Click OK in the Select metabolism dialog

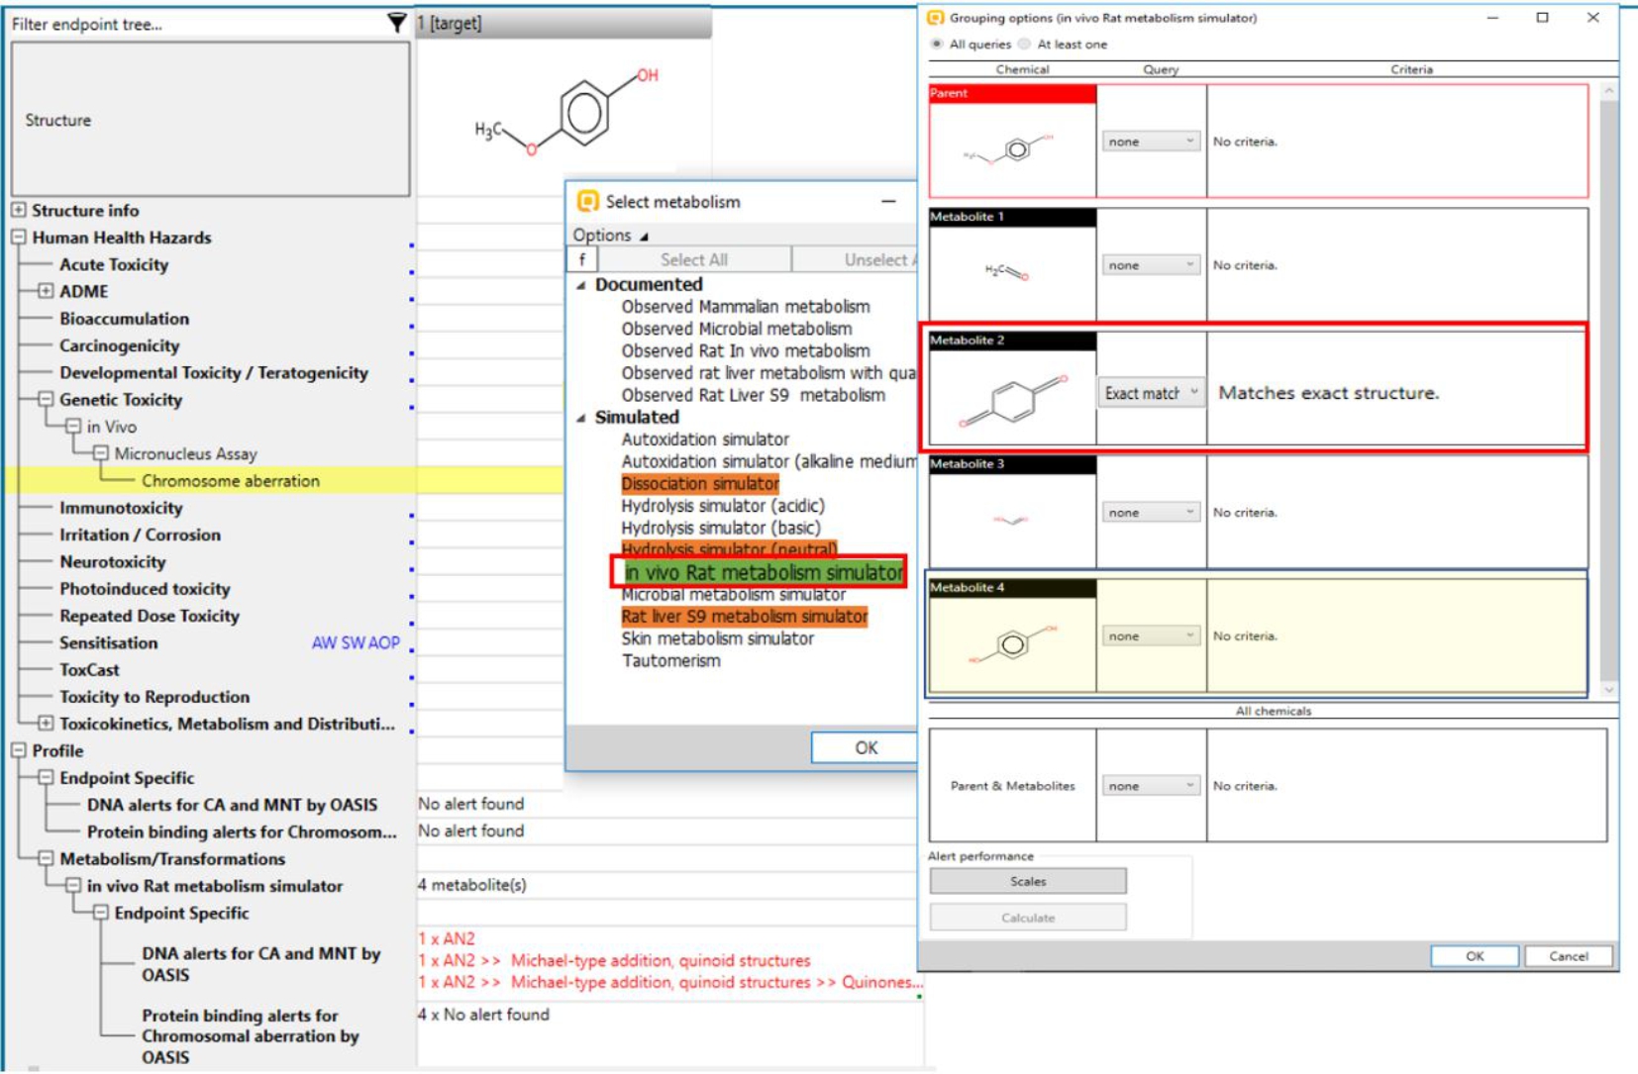866,747
